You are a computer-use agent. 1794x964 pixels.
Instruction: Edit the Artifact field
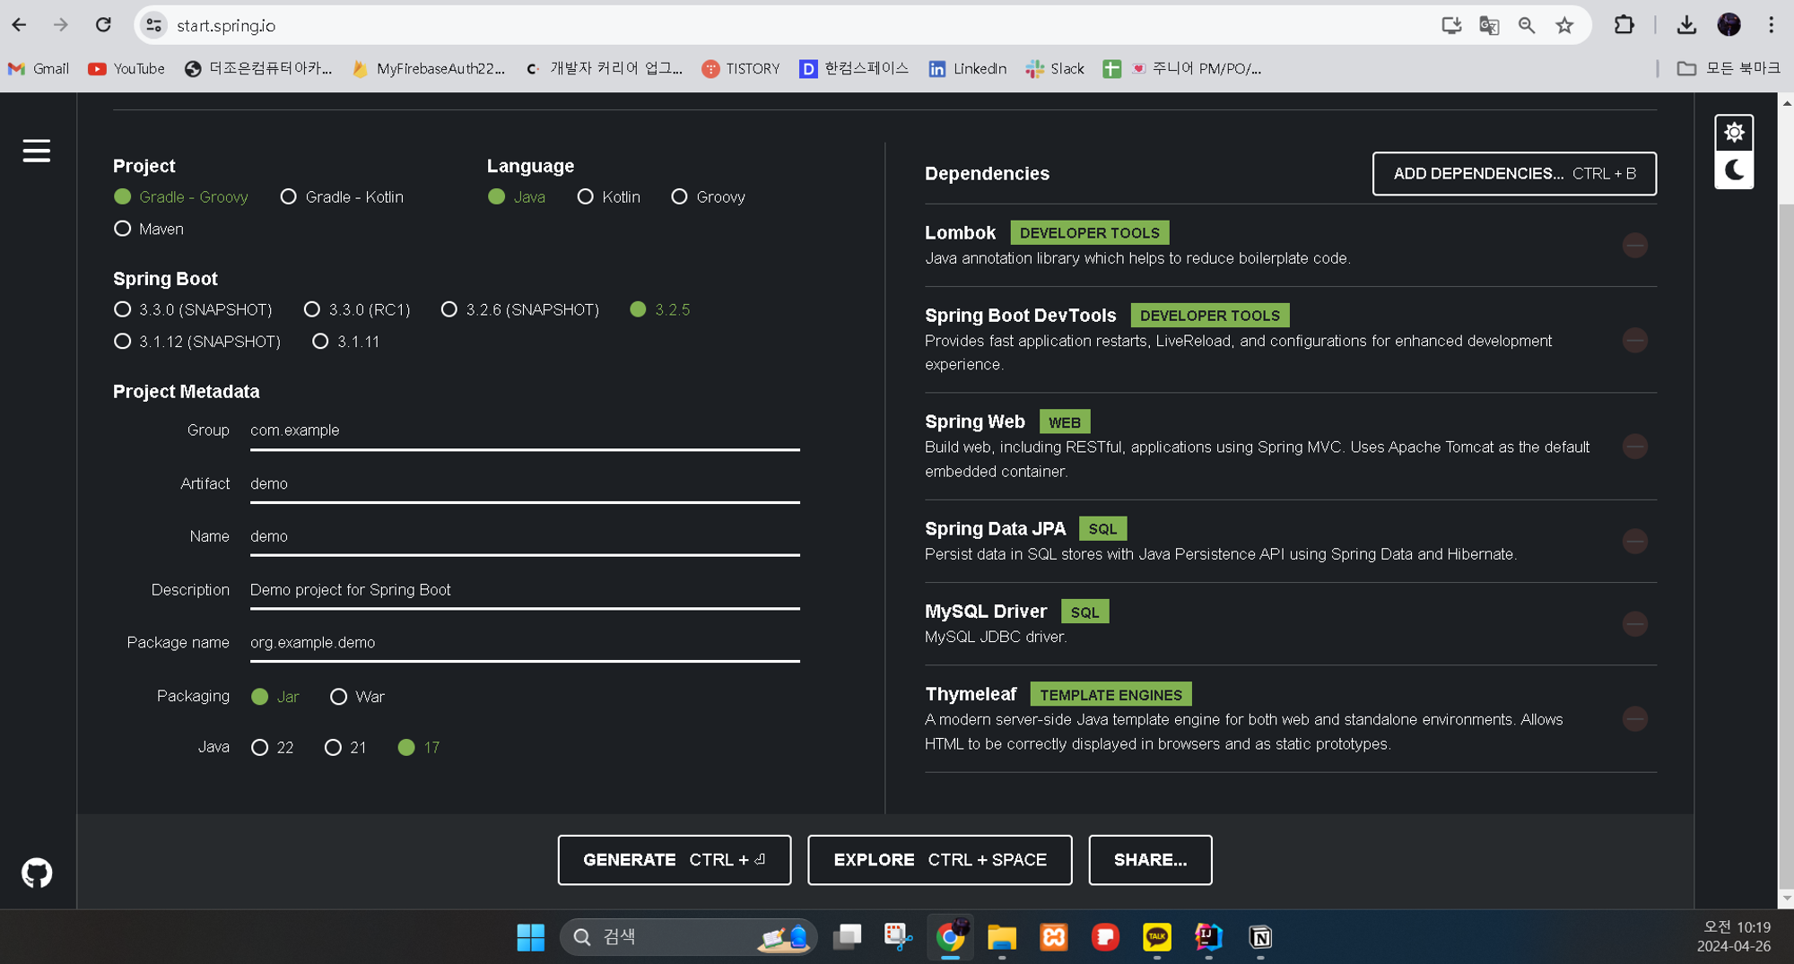(525, 483)
